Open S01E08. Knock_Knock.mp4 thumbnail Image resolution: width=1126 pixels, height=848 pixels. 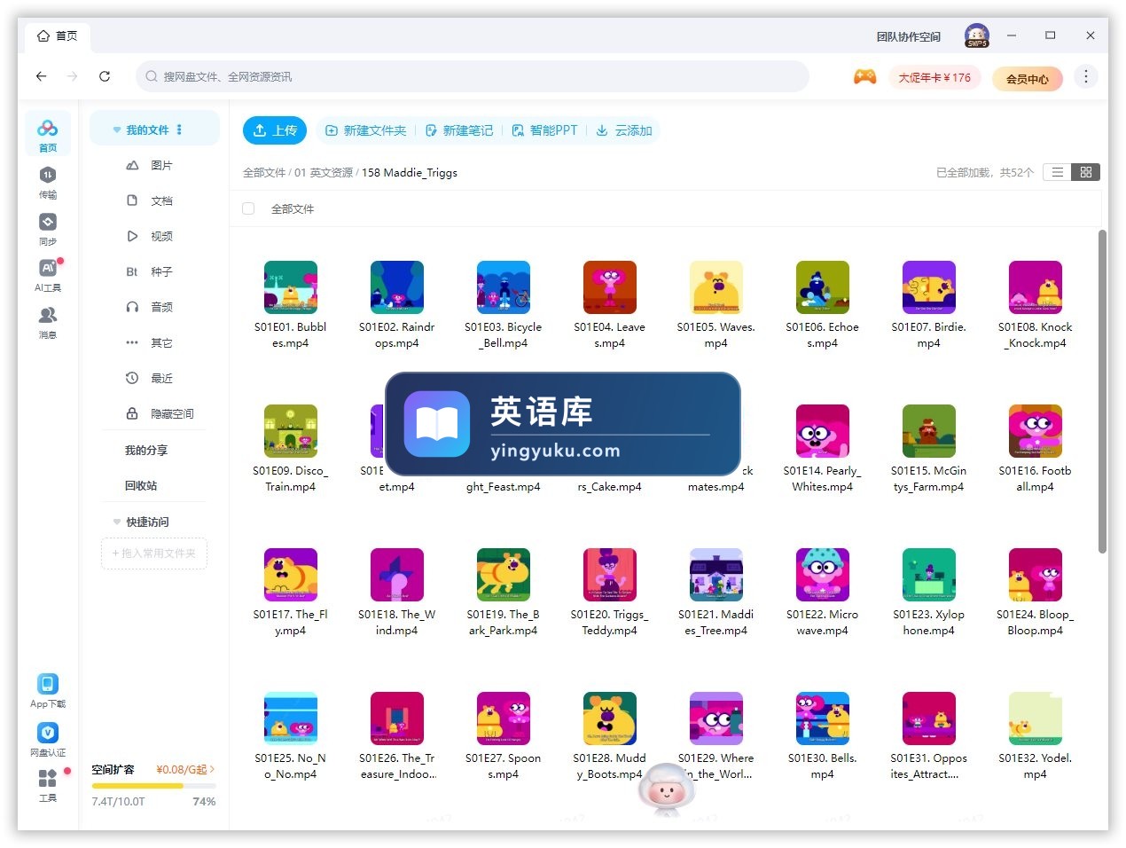click(x=1036, y=287)
